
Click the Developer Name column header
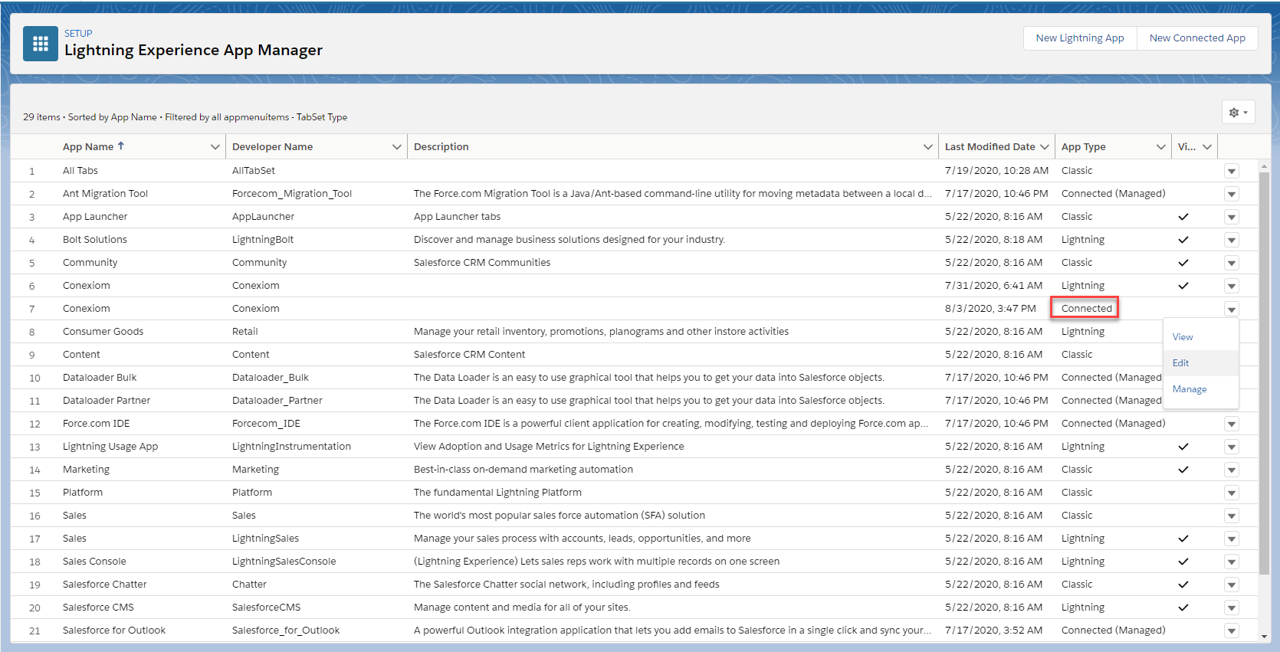[x=272, y=147]
